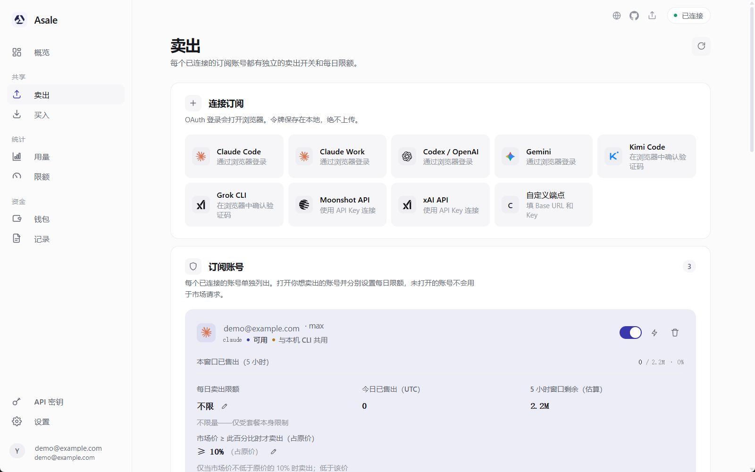
Task: Click the 本窗口已售出 progress bar
Action: (x=440, y=373)
